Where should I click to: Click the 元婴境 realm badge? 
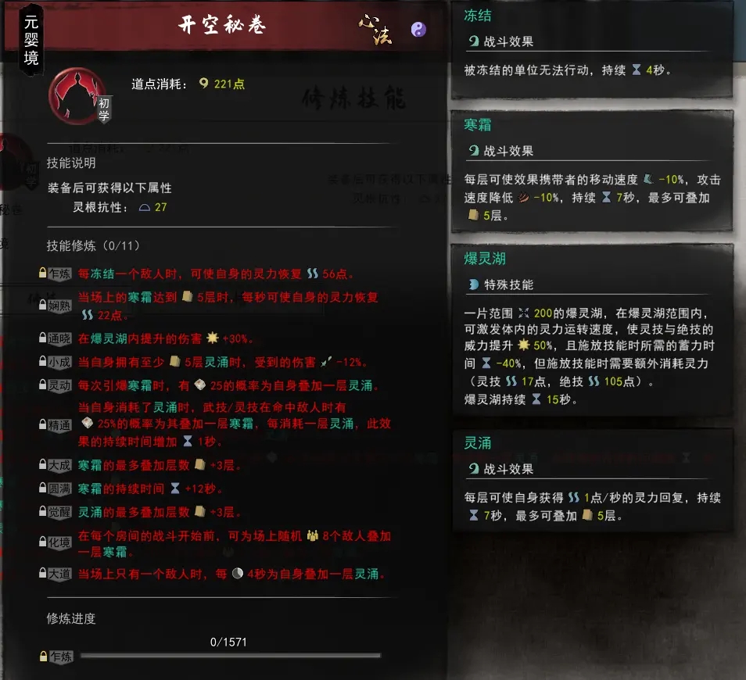(x=31, y=40)
